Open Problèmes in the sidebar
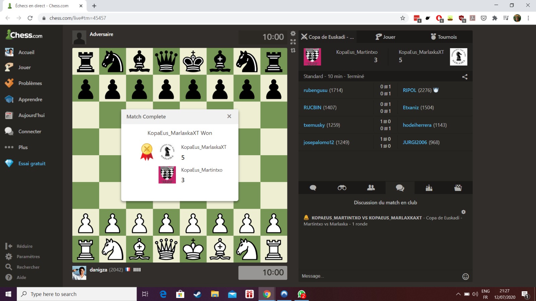 pyautogui.click(x=30, y=83)
